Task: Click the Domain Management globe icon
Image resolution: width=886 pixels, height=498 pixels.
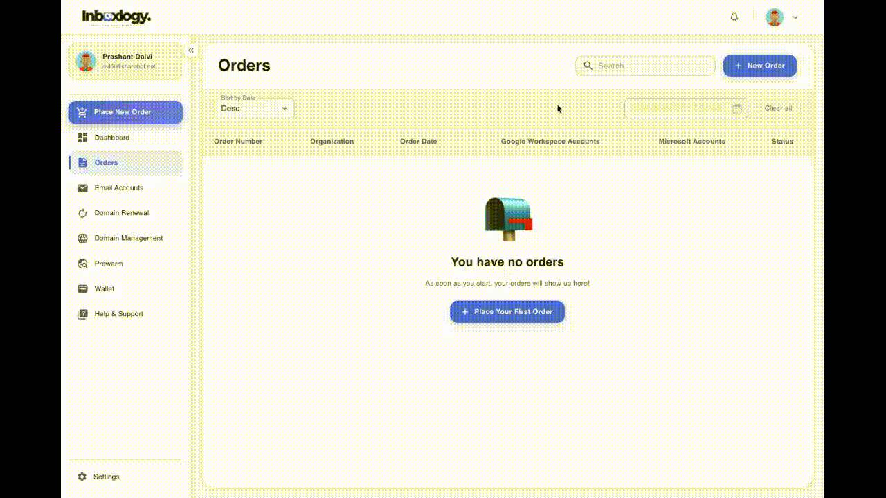Action: coord(82,239)
